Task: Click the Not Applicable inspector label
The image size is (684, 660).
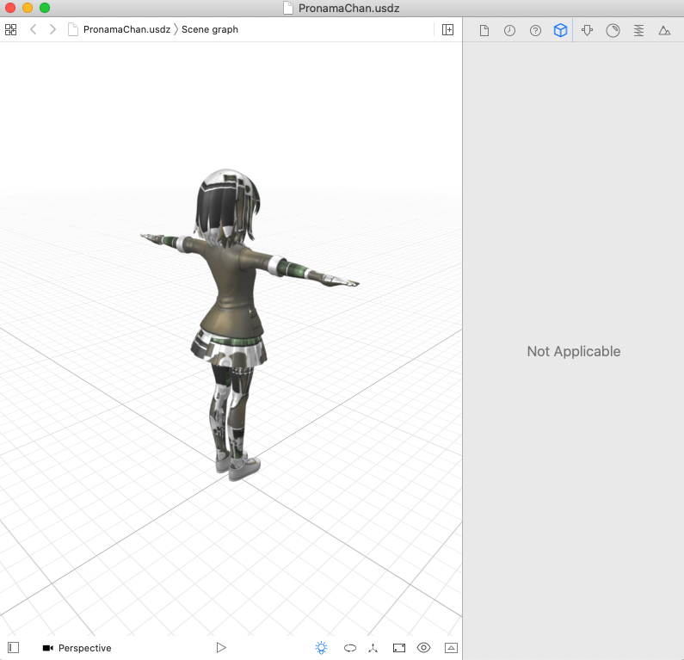Action: tap(574, 351)
